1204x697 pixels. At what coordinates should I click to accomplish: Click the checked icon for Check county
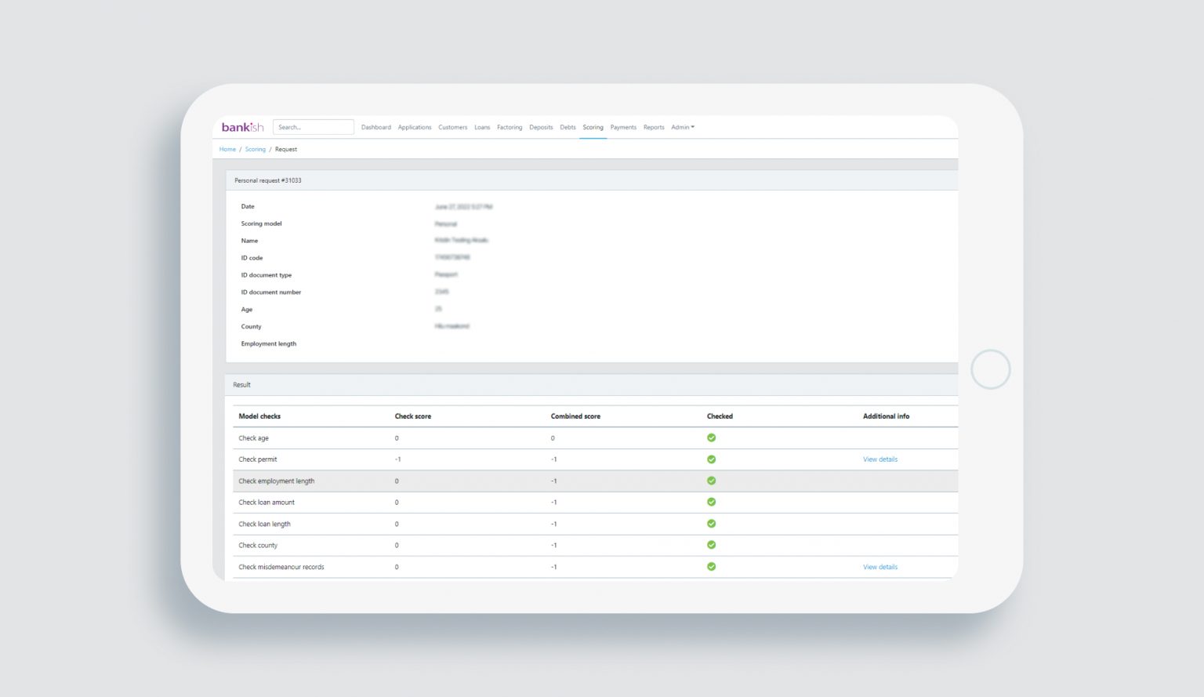(712, 544)
